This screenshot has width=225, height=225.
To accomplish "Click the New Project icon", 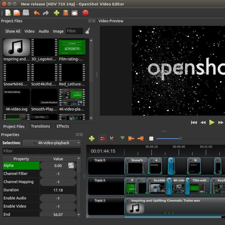I will tap(8, 13).
